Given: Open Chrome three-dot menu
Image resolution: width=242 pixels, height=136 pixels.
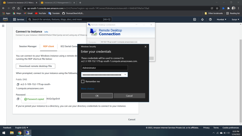Looking at the screenshot, I should (x=238, y=8).
